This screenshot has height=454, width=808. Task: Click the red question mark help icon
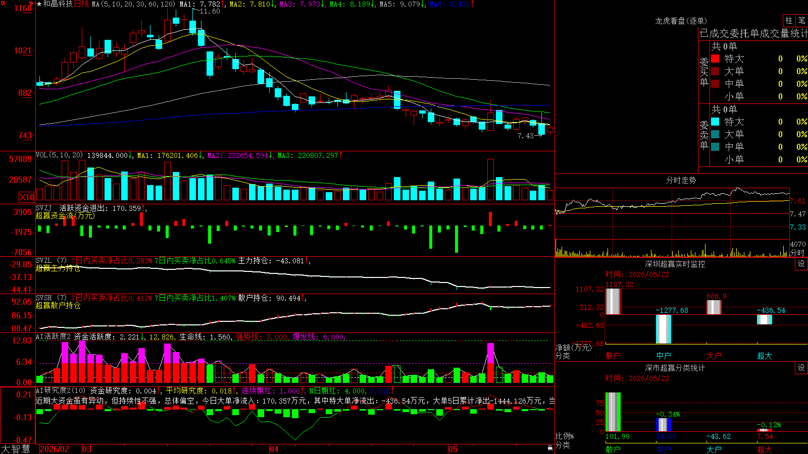tap(31, 4)
